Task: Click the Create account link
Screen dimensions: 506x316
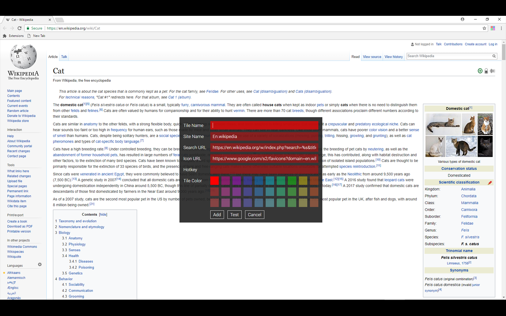Action: click(476, 44)
